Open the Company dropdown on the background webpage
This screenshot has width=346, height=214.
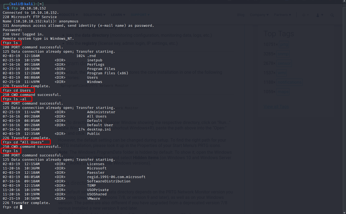click(259, 15)
